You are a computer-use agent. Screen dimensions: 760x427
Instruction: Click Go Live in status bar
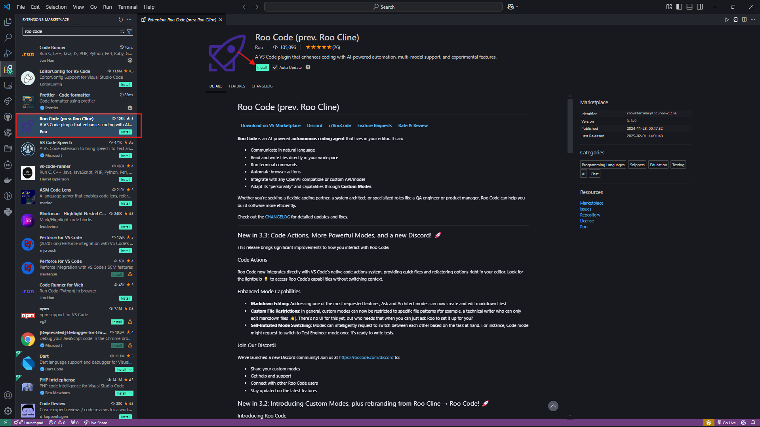[x=726, y=423]
